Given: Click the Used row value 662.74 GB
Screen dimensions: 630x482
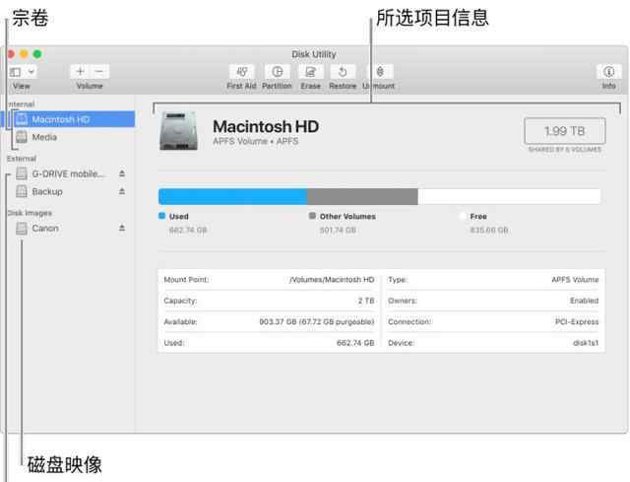Looking at the screenshot, I should click(355, 343).
